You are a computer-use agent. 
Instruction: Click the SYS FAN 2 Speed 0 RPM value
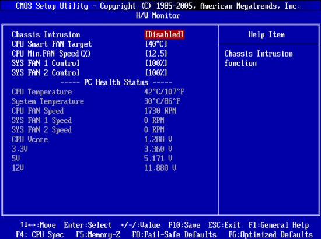click(154, 130)
